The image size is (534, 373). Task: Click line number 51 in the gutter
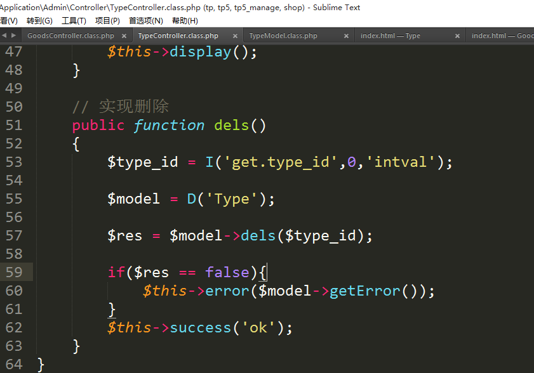tap(14, 125)
